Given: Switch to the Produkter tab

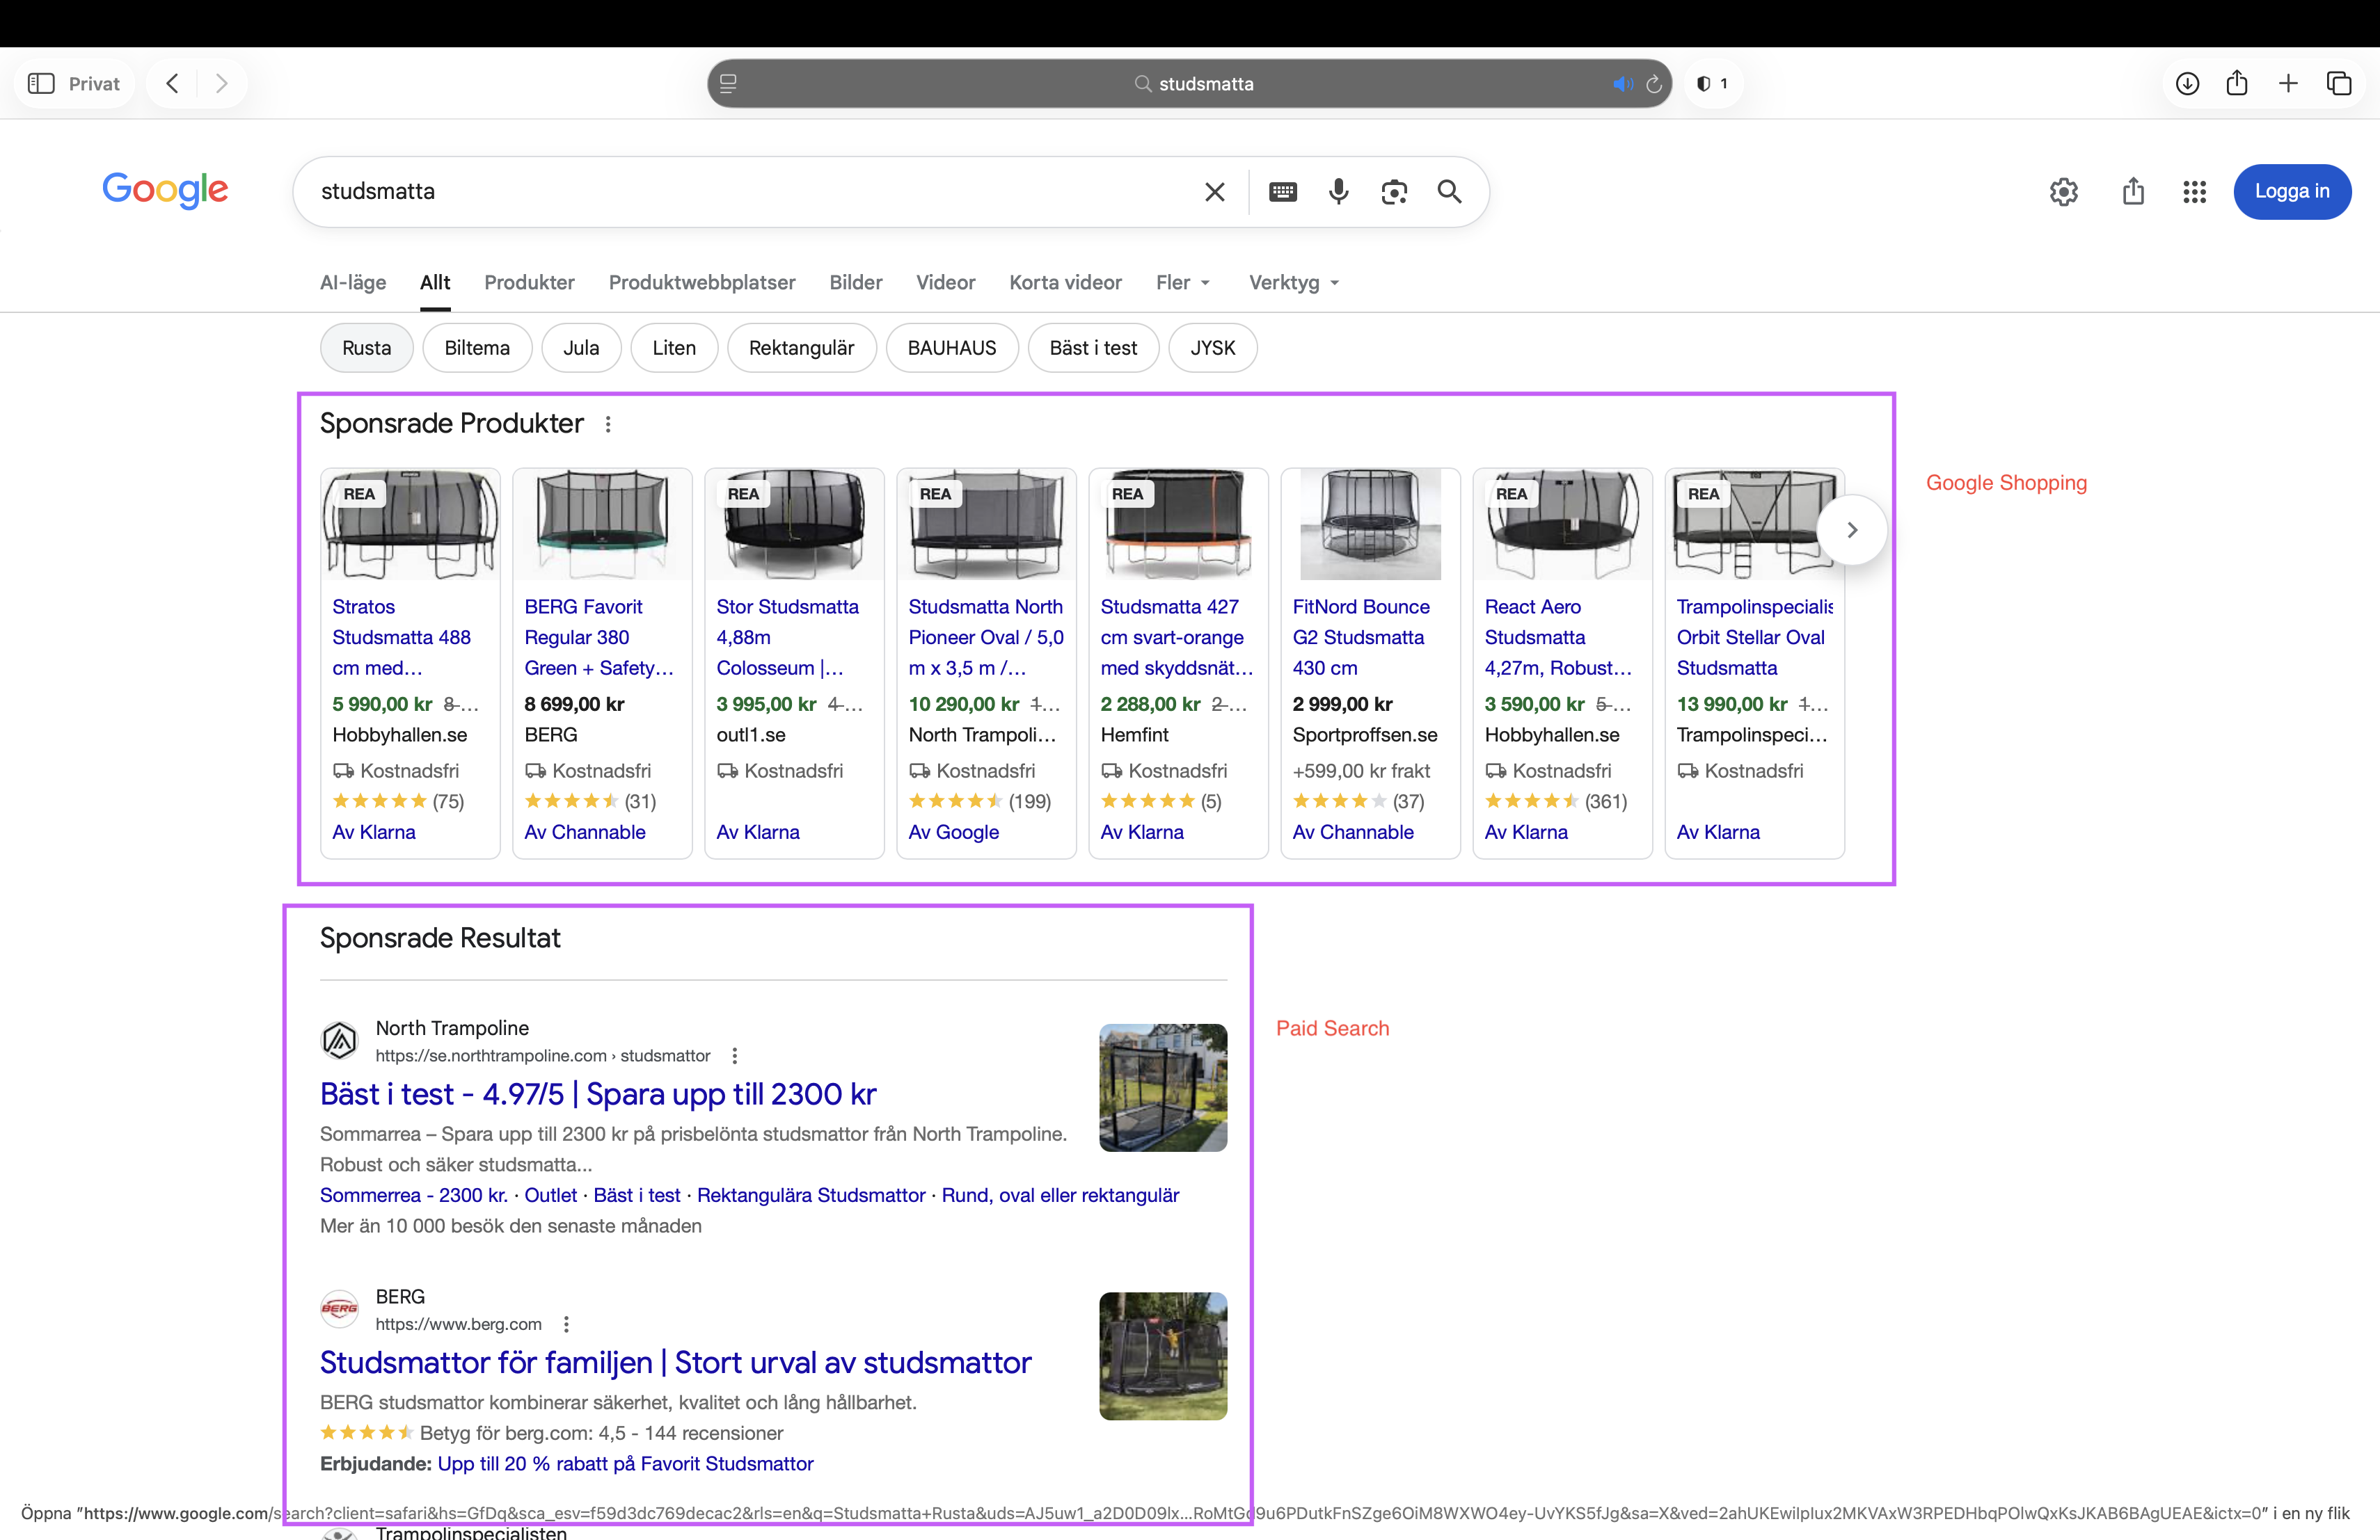Looking at the screenshot, I should coord(529,283).
